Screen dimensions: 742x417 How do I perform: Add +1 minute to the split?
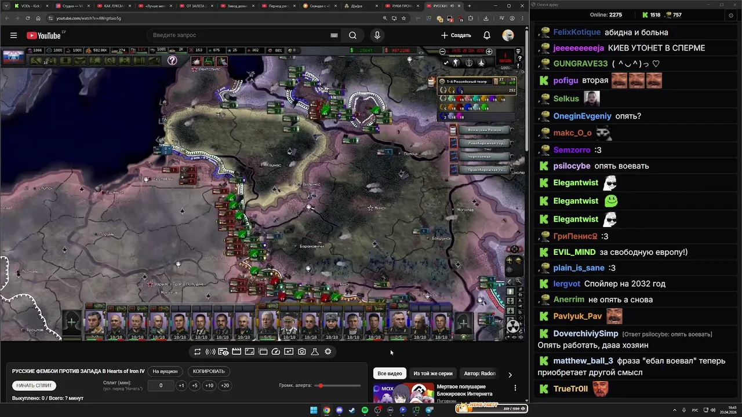coord(181,386)
